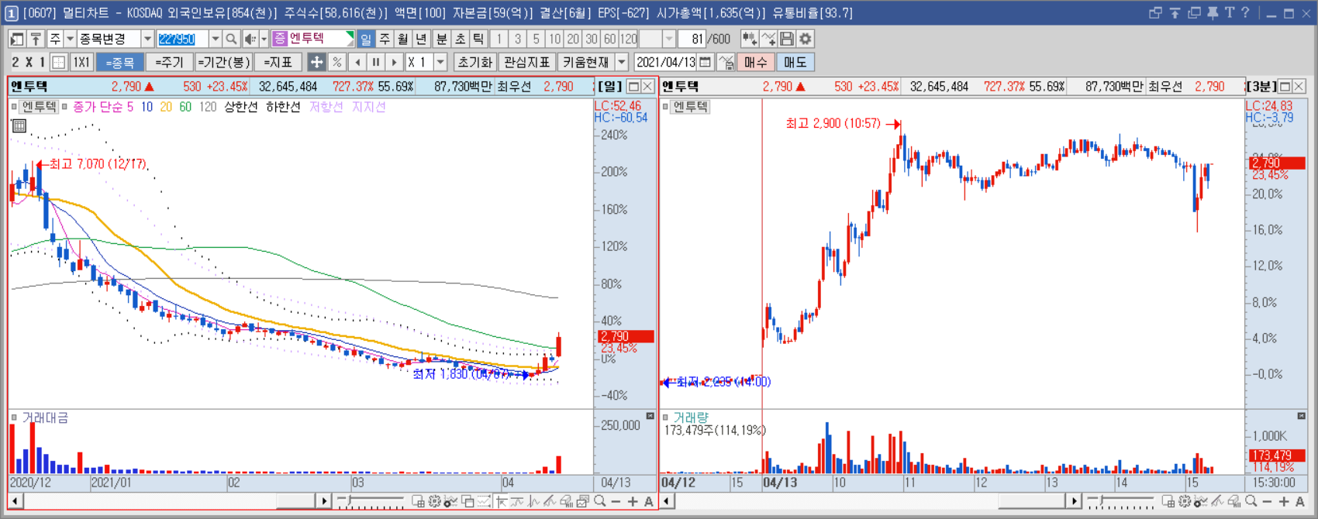Screen dimensions: 1318x519
Task: Click the gear settings icon under left chart
Action: pos(434,501)
